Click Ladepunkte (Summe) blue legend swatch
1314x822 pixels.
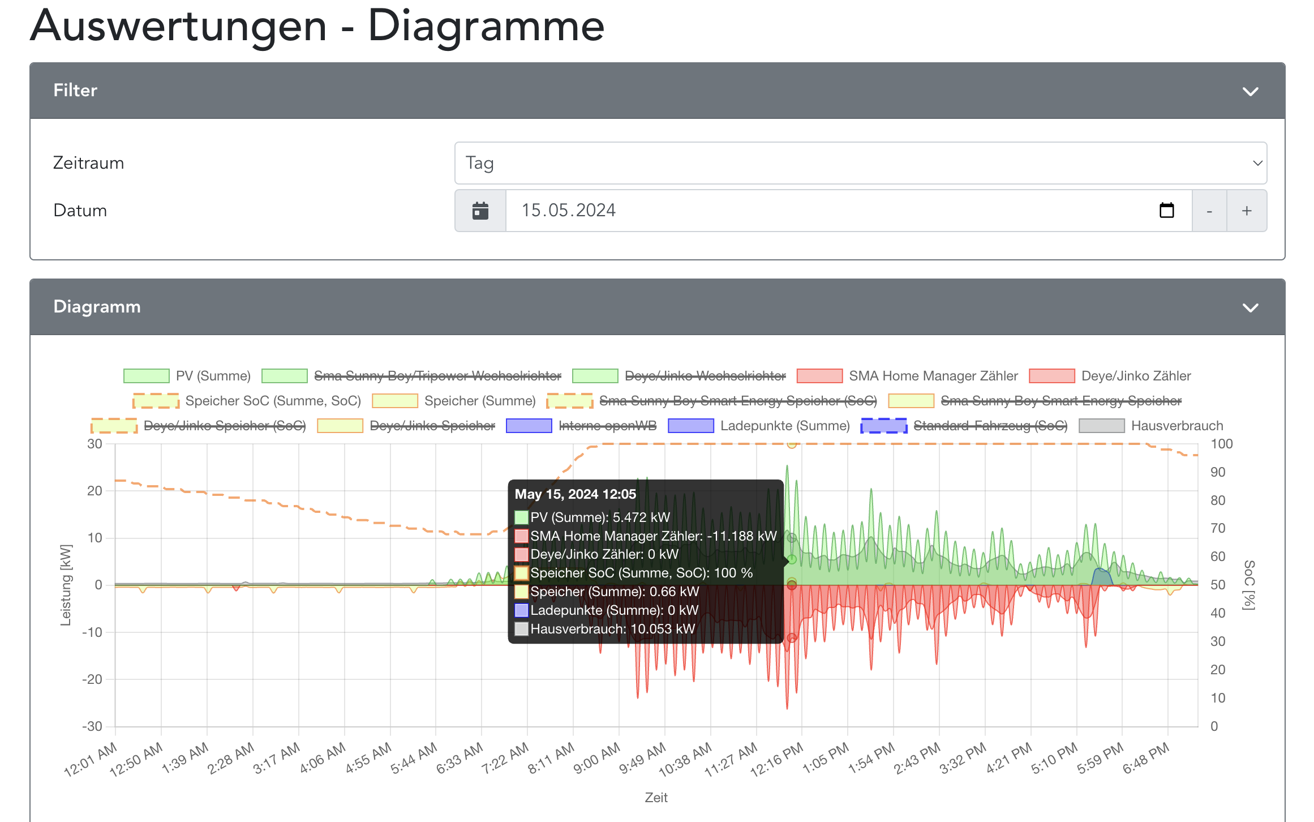point(690,426)
